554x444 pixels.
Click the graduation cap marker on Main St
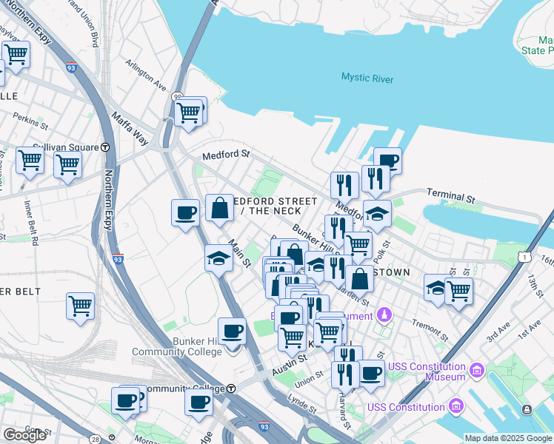pyautogui.click(x=218, y=261)
